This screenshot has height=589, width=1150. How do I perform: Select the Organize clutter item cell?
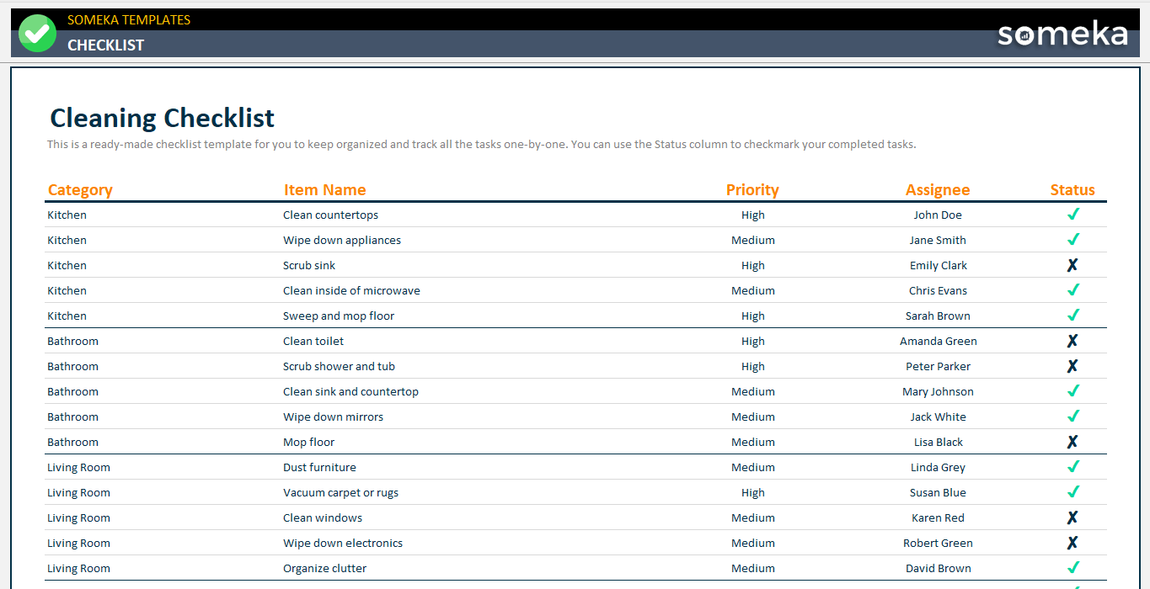point(324,569)
